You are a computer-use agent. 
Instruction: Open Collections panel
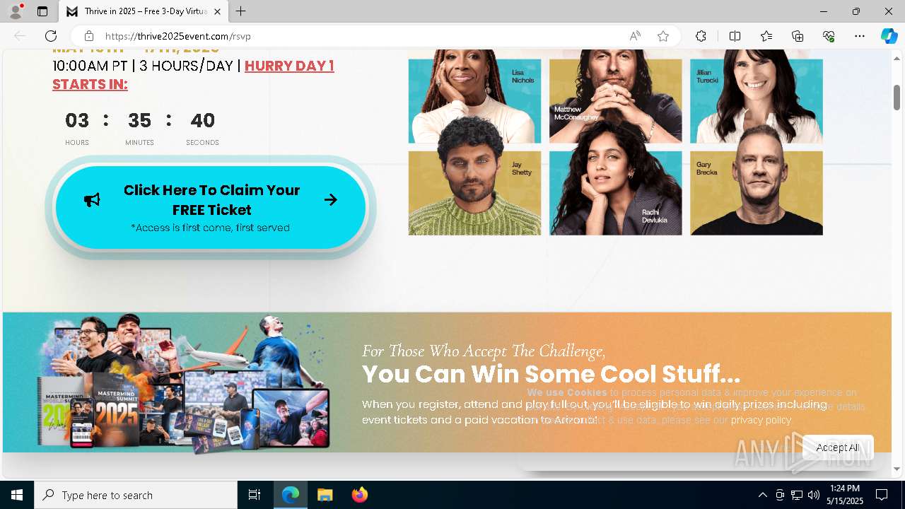[x=798, y=36]
